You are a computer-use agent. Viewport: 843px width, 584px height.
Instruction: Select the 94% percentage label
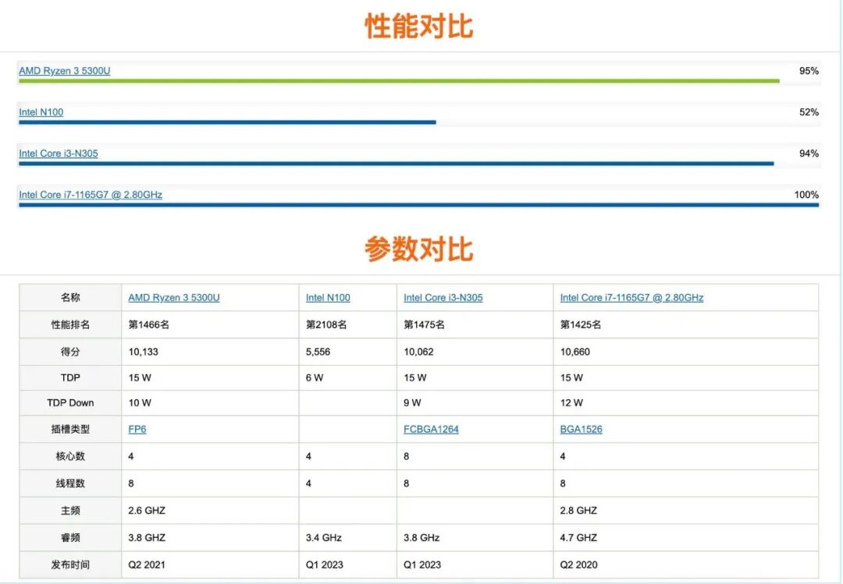pos(809,154)
